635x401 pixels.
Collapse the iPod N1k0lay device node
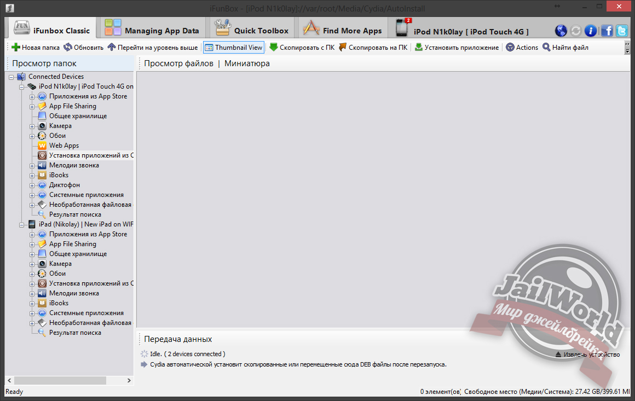(21, 86)
